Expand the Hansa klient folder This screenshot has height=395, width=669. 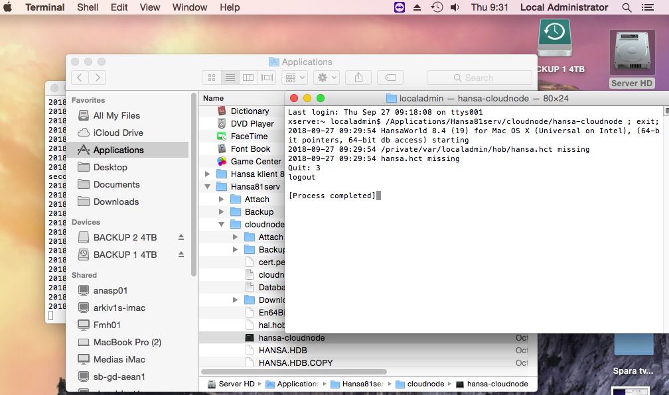coord(207,174)
